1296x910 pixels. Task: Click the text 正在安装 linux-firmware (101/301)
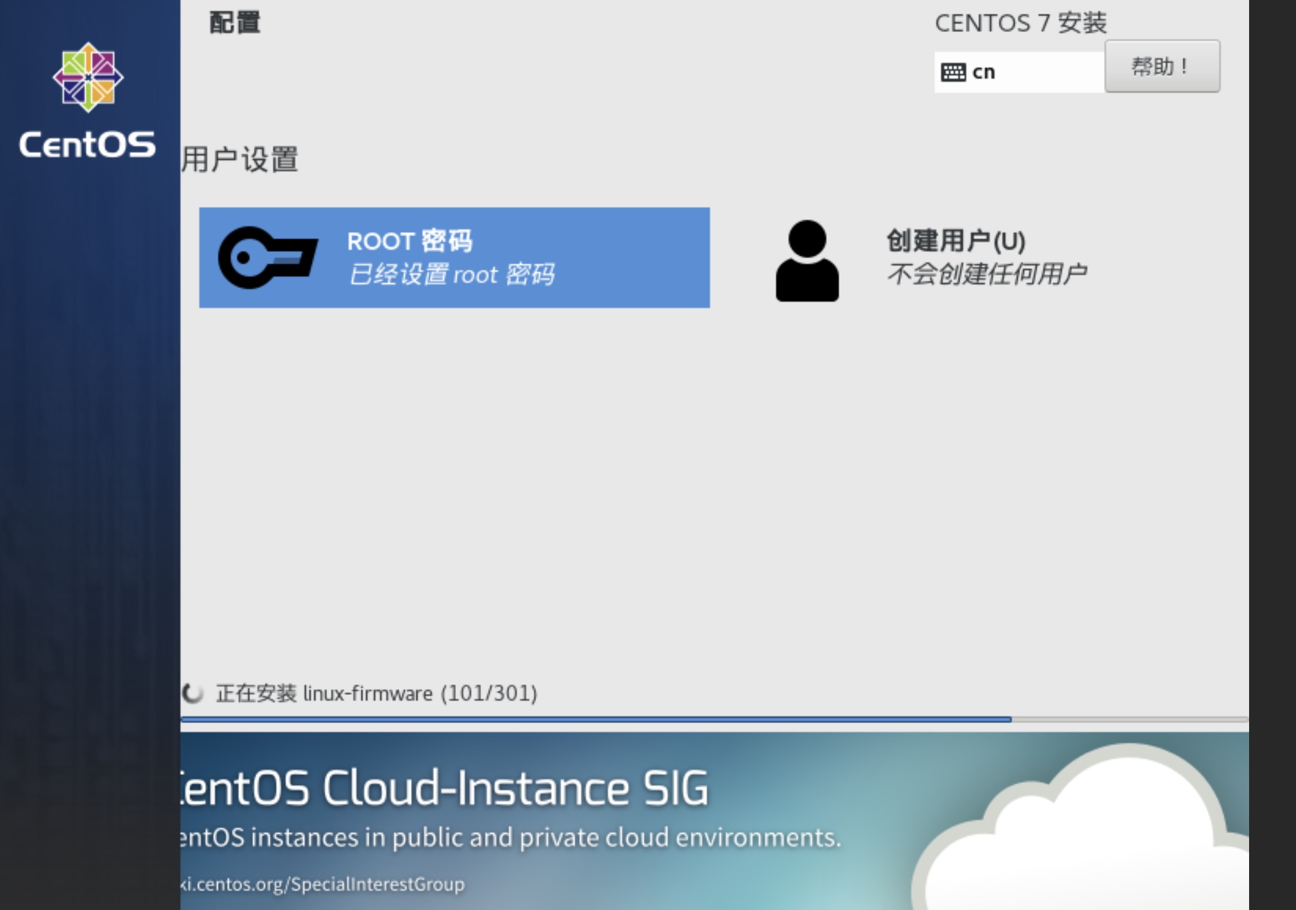(x=377, y=693)
